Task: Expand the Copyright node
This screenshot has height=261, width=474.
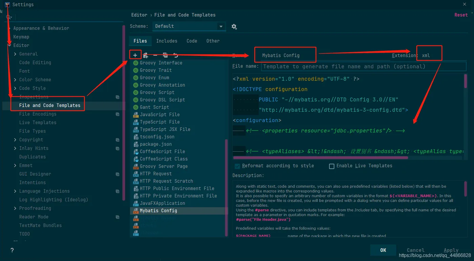Action: [15, 140]
